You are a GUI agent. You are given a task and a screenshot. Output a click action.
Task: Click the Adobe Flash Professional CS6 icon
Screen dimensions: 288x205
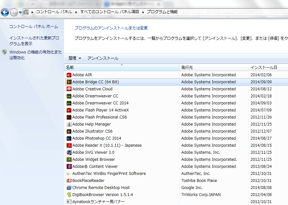[69, 117]
